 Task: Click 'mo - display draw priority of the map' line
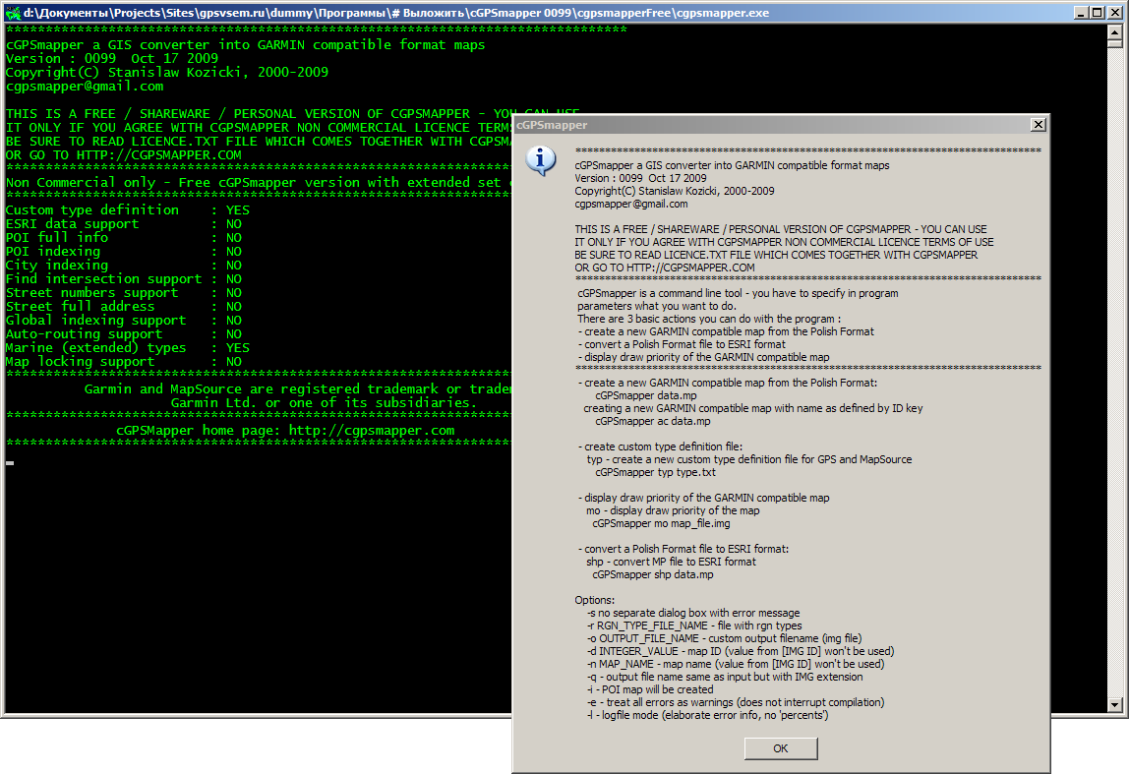point(673,510)
